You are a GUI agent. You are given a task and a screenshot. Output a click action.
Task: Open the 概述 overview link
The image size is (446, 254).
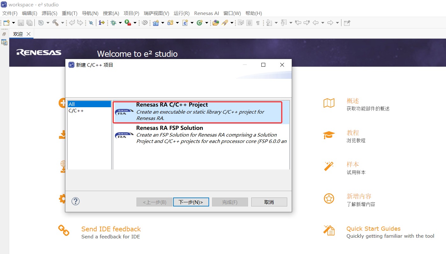pyautogui.click(x=353, y=101)
